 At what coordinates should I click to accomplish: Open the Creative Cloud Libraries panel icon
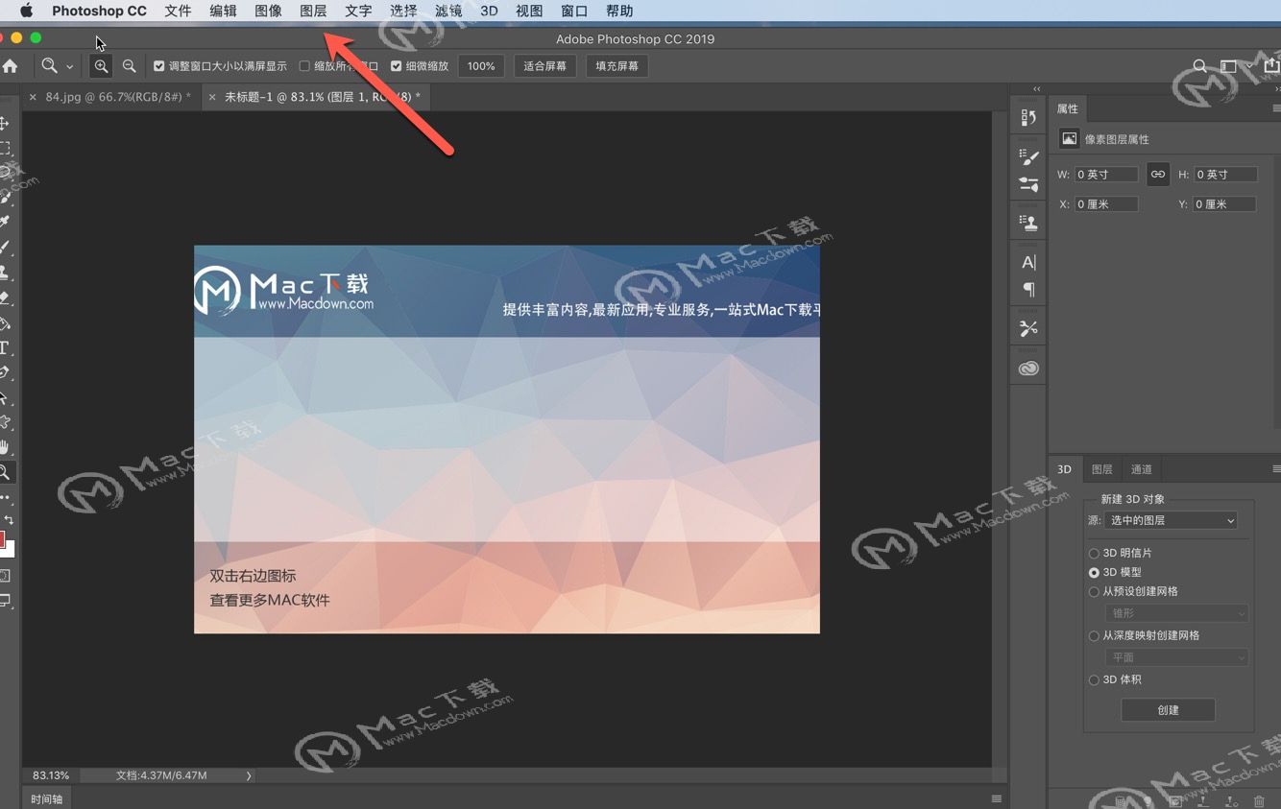click(x=1028, y=369)
